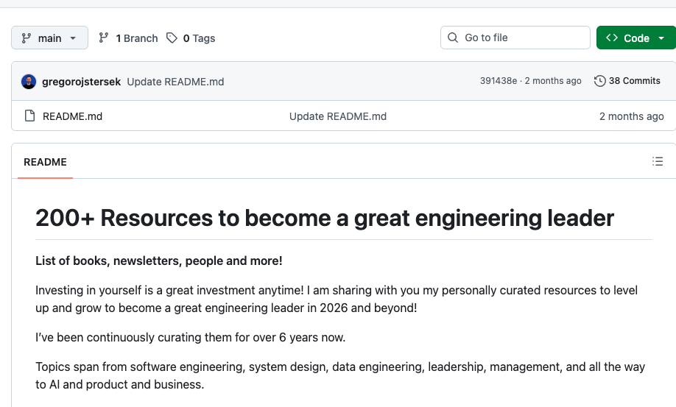Open the README.md file
Screen dimensions: 676x407
click(72, 116)
